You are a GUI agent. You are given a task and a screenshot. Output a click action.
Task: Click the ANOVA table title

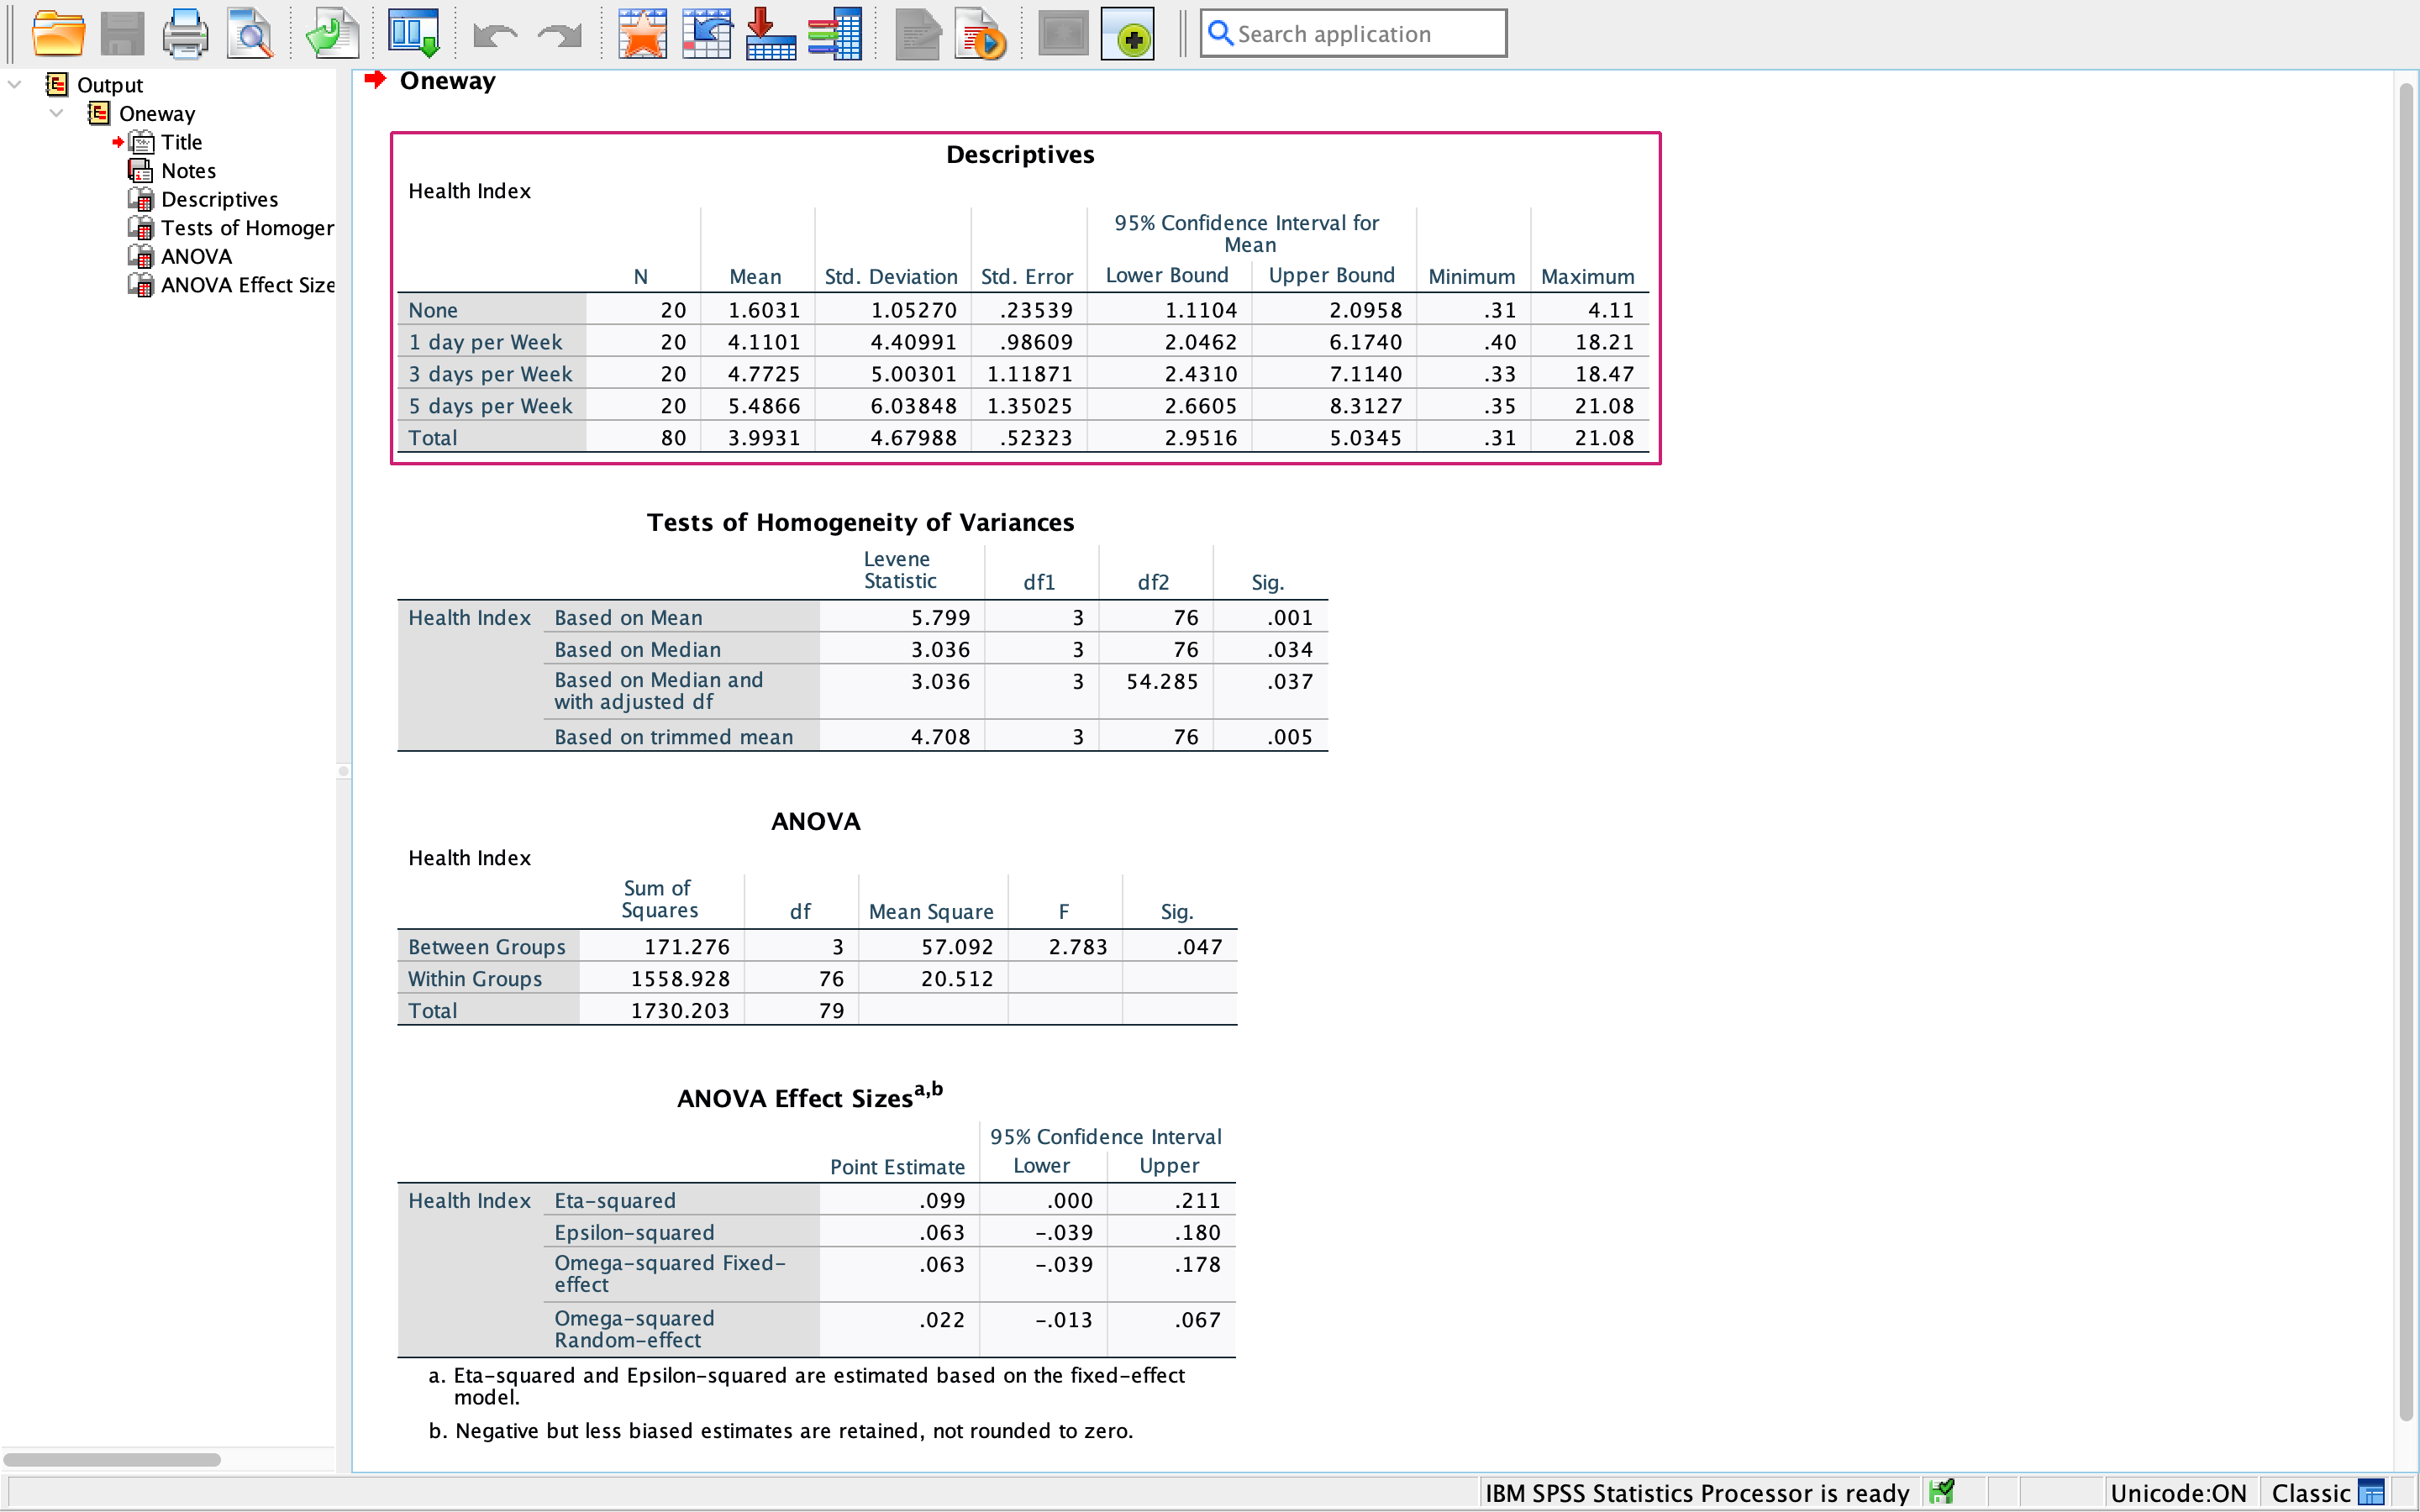[816, 821]
